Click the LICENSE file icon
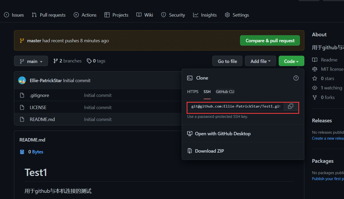The width and height of the screenshot is (344, 199). coord(22,107)
